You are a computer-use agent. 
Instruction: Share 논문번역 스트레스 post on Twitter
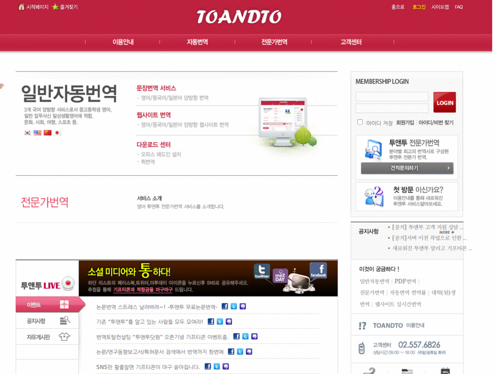point(234,306)
